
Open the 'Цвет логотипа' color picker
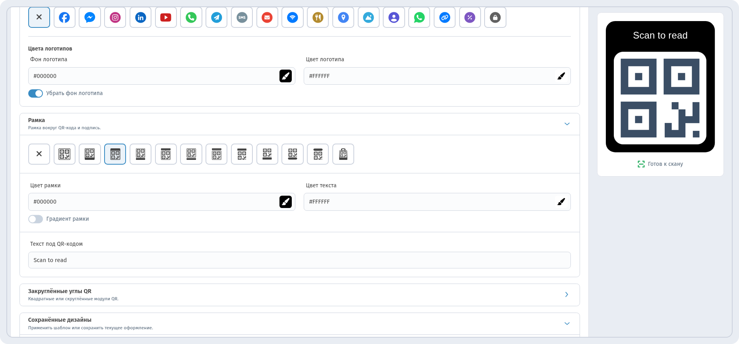click(561, 76)
